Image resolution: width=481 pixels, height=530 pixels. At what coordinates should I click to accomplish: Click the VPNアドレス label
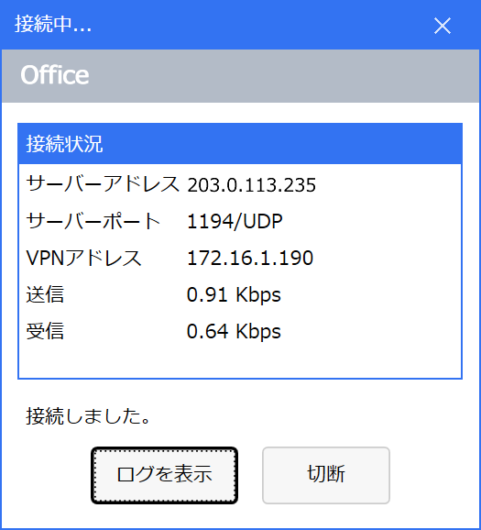[x=83, y=258]
